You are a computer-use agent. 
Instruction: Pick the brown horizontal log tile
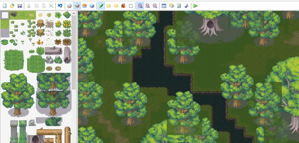pyautogui.click(x=49, y=132)
